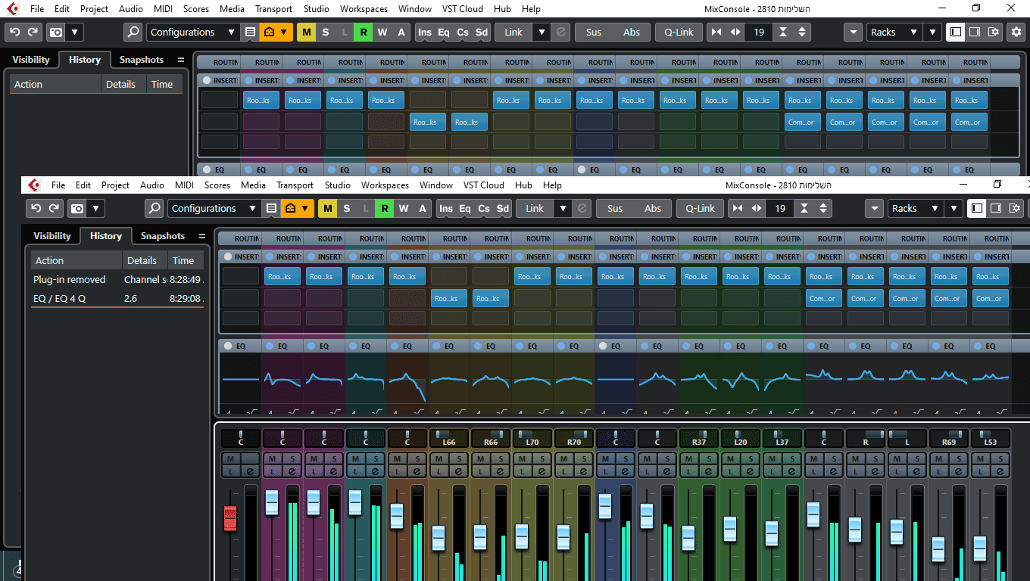Switch to the Snapshots tab in the front window

tap(162, 236)
